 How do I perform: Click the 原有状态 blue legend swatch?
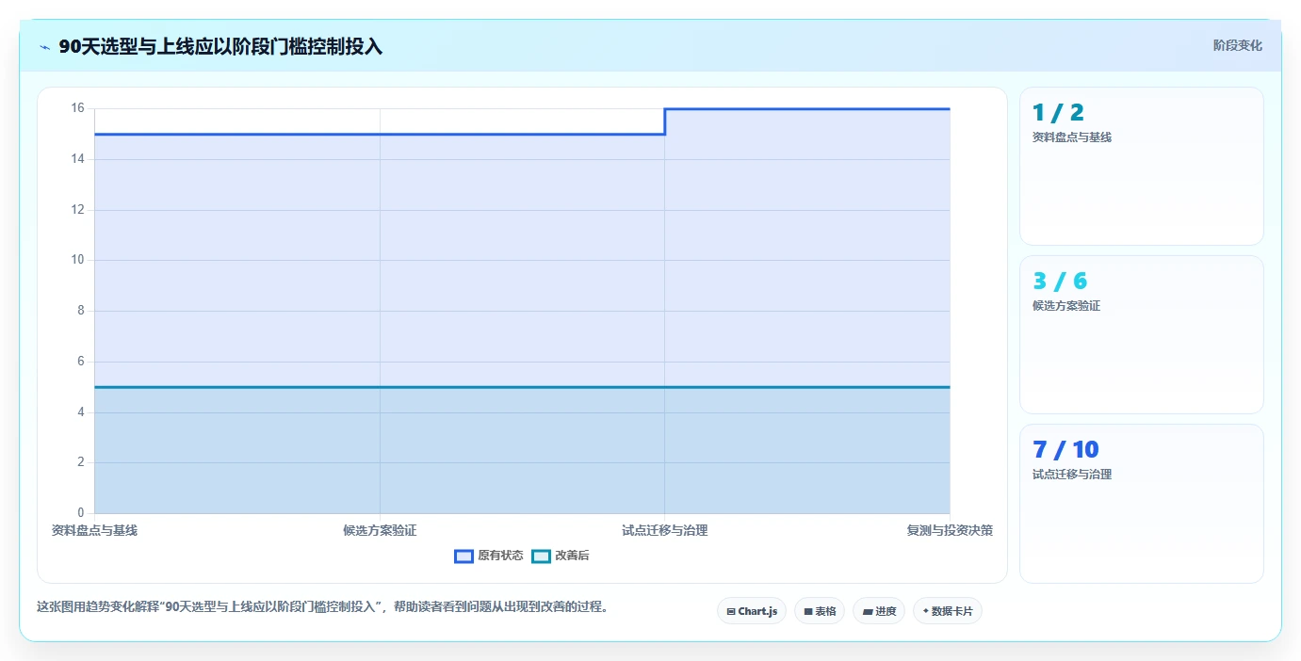pos(463,556)
